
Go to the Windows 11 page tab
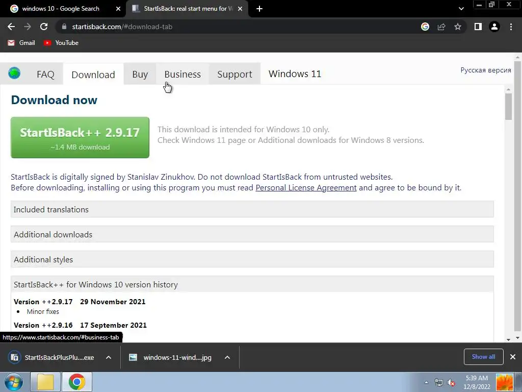tap(295, 73)
